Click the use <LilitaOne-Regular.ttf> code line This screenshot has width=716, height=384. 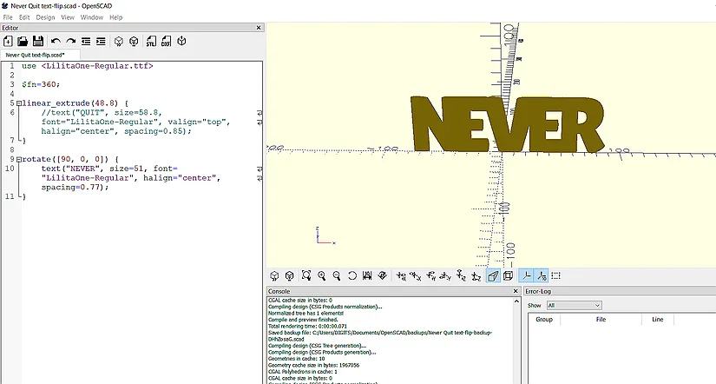(x=87, y=66)
